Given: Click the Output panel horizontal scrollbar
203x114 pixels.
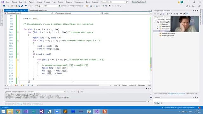Looking at the screenshot, I should [76, 102].
